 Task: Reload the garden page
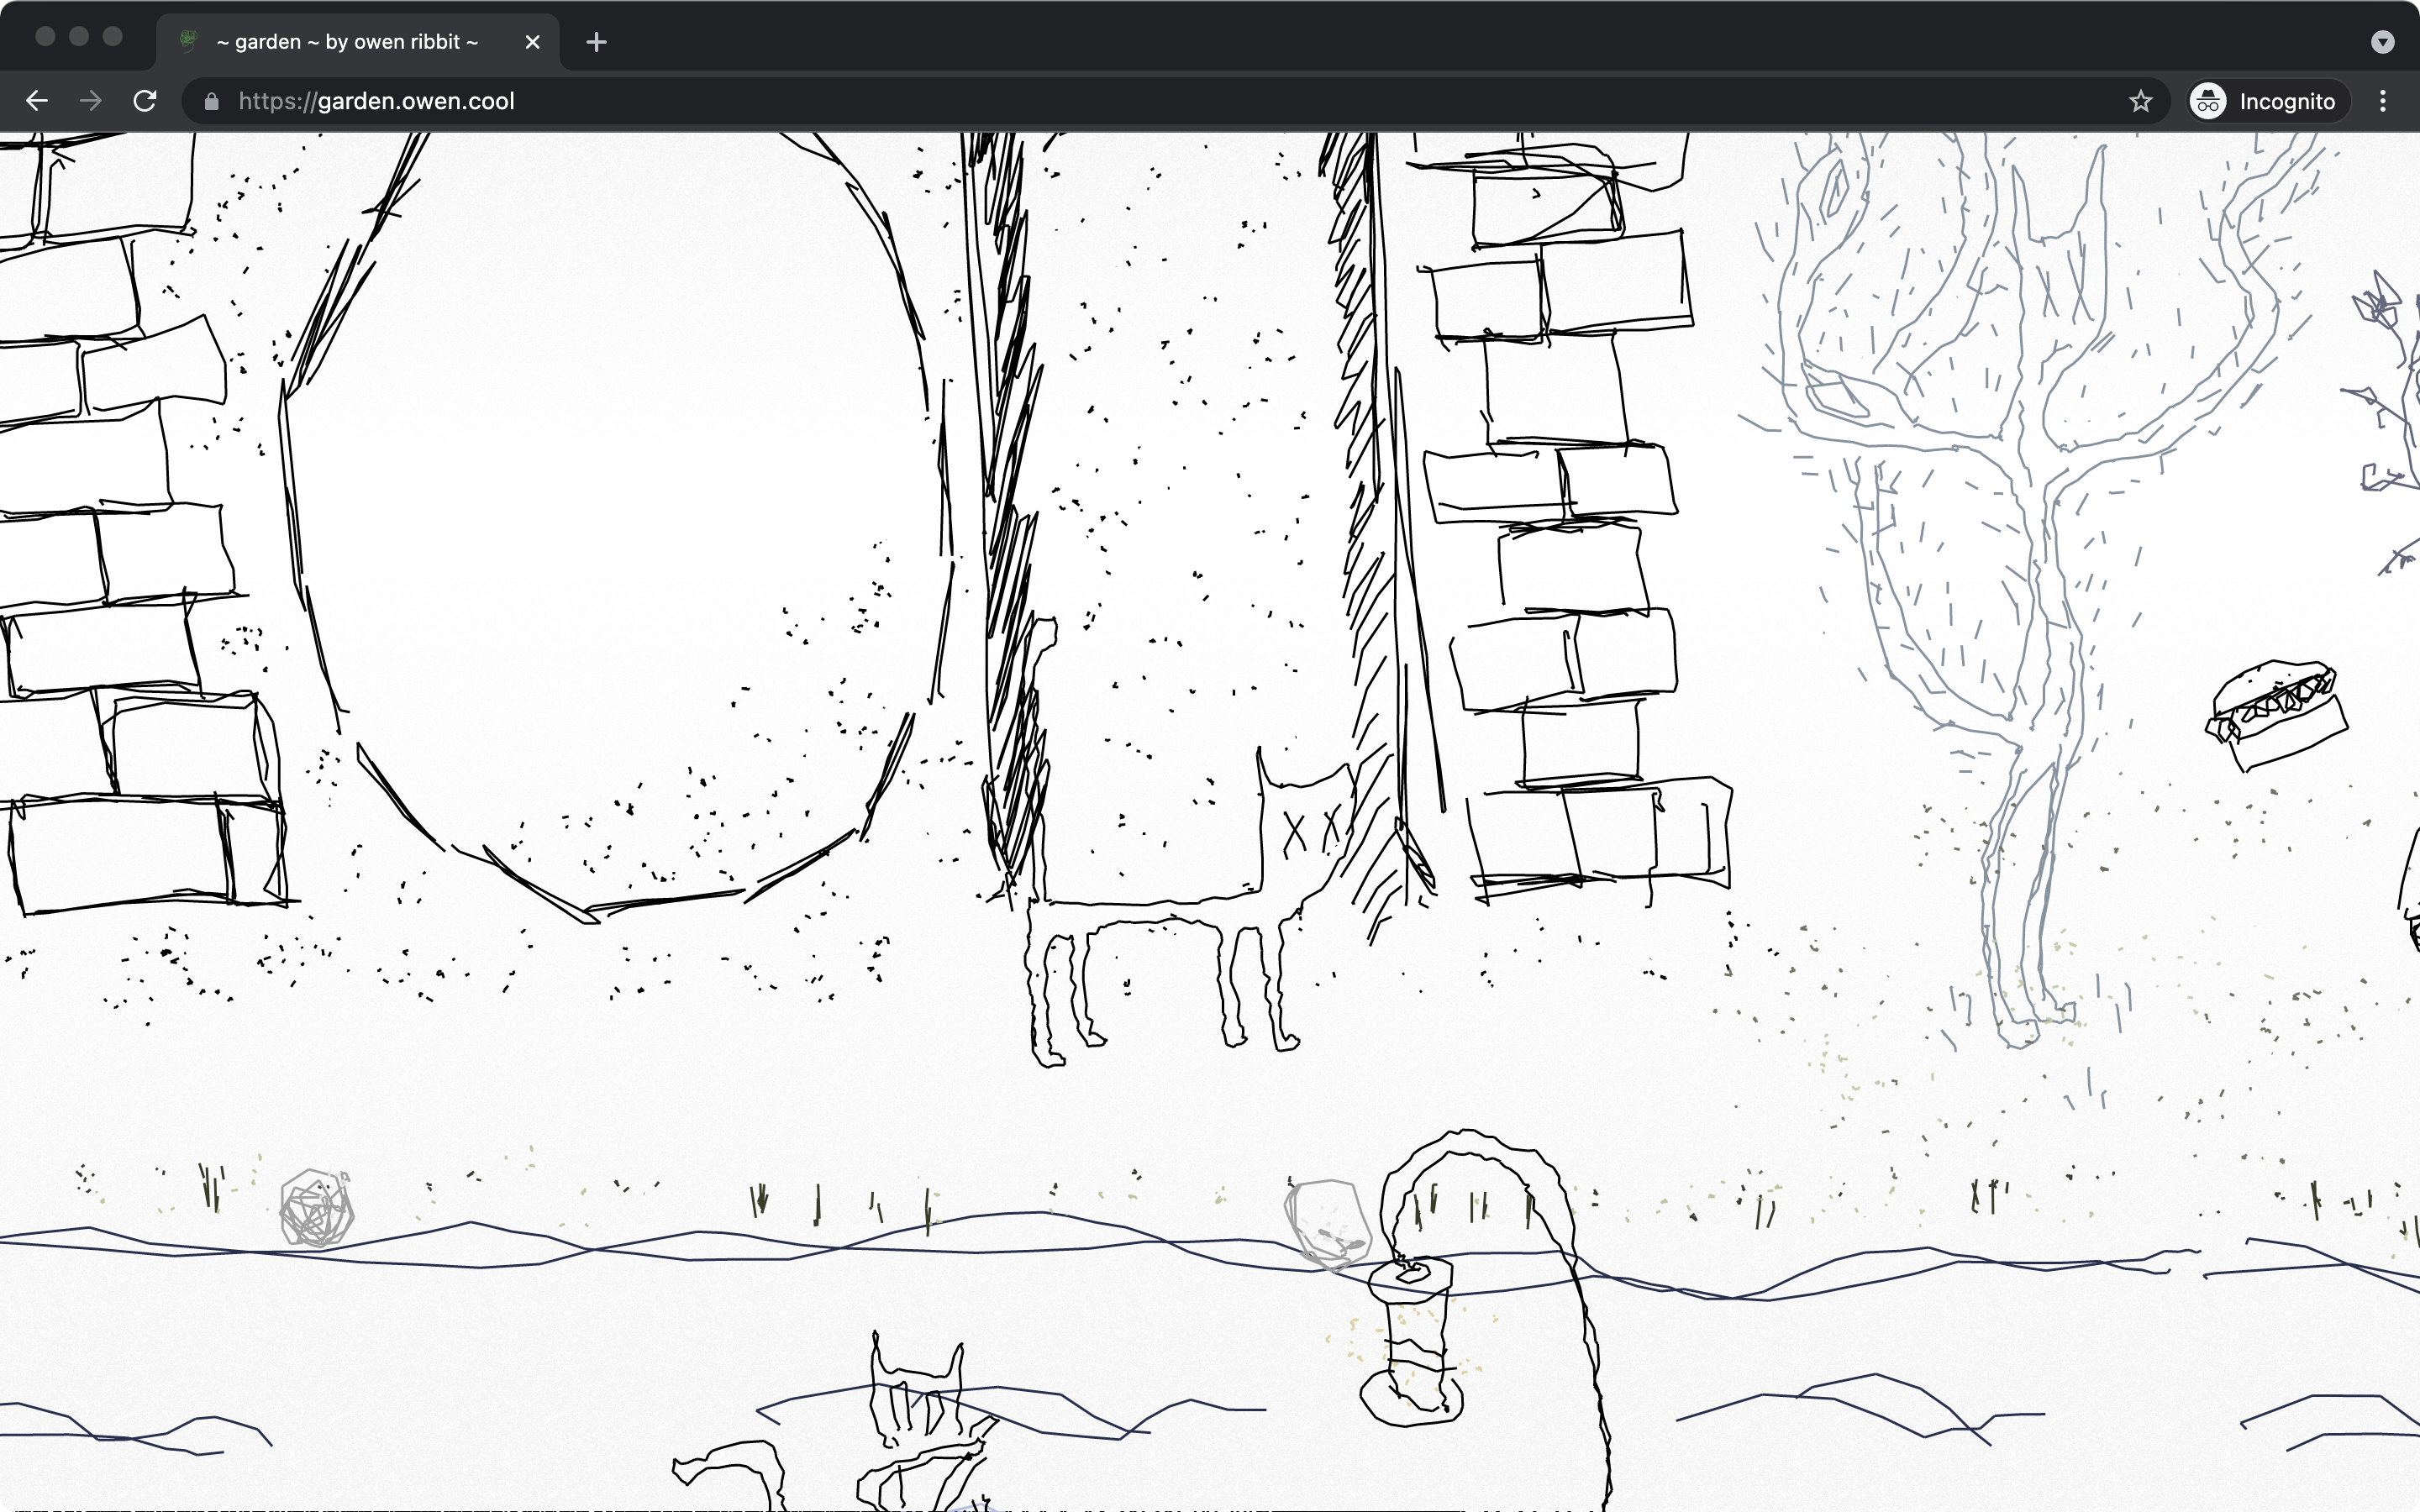pos(145,101)
